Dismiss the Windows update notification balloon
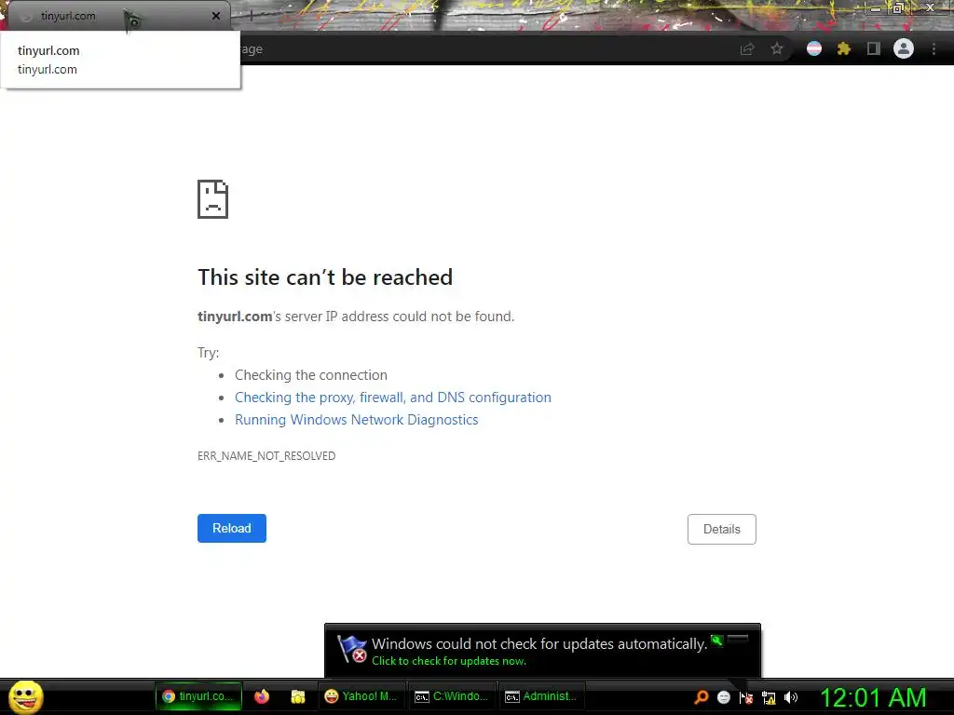 pos(738,639)
